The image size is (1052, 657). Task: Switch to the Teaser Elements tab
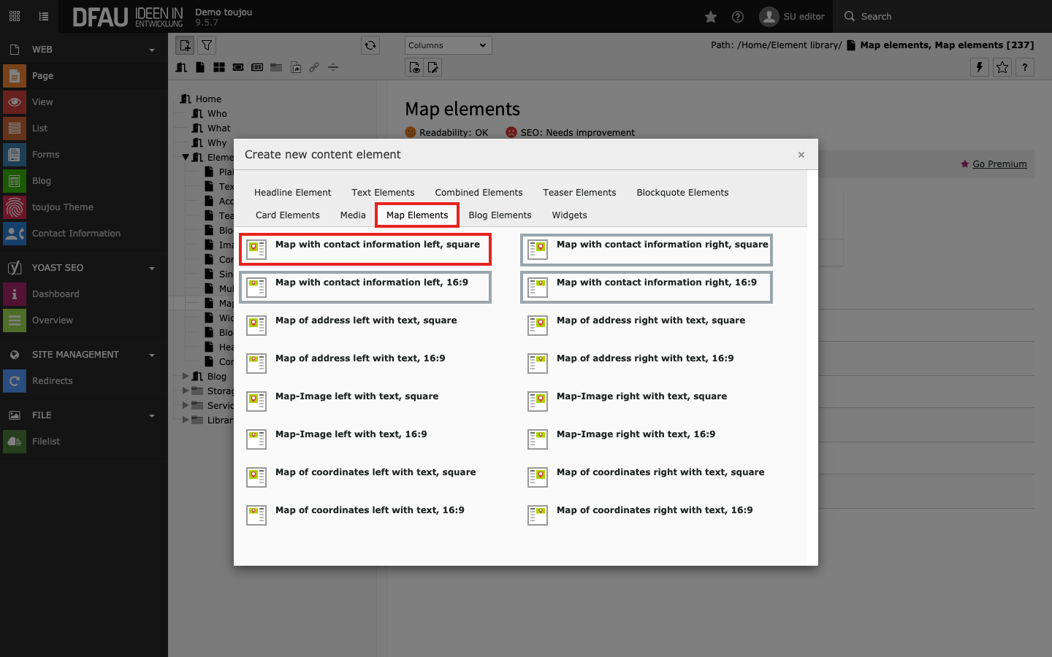[x=579, y=193]
